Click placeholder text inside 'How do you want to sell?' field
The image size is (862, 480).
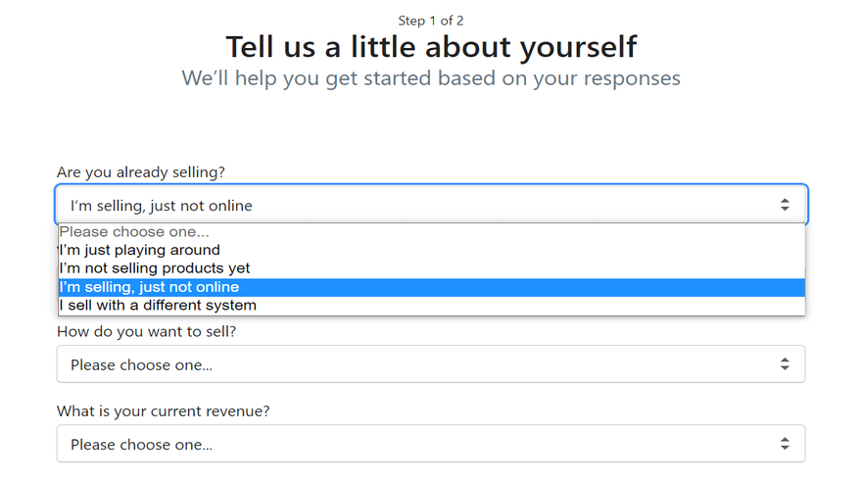point(141,364)
